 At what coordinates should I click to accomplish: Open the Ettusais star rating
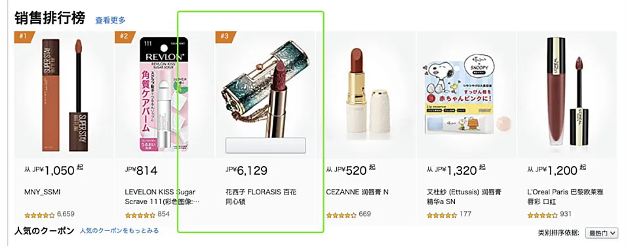coord(442,215)
